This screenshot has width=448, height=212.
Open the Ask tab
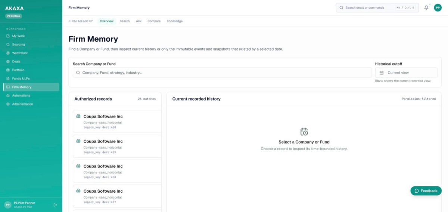(139, 21)
